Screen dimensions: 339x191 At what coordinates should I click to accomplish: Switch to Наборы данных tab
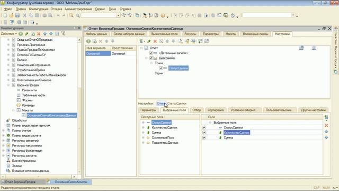(x=96, y=34)
